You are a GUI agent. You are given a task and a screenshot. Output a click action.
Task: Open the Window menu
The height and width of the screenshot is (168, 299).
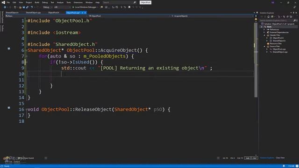(89, 2)
